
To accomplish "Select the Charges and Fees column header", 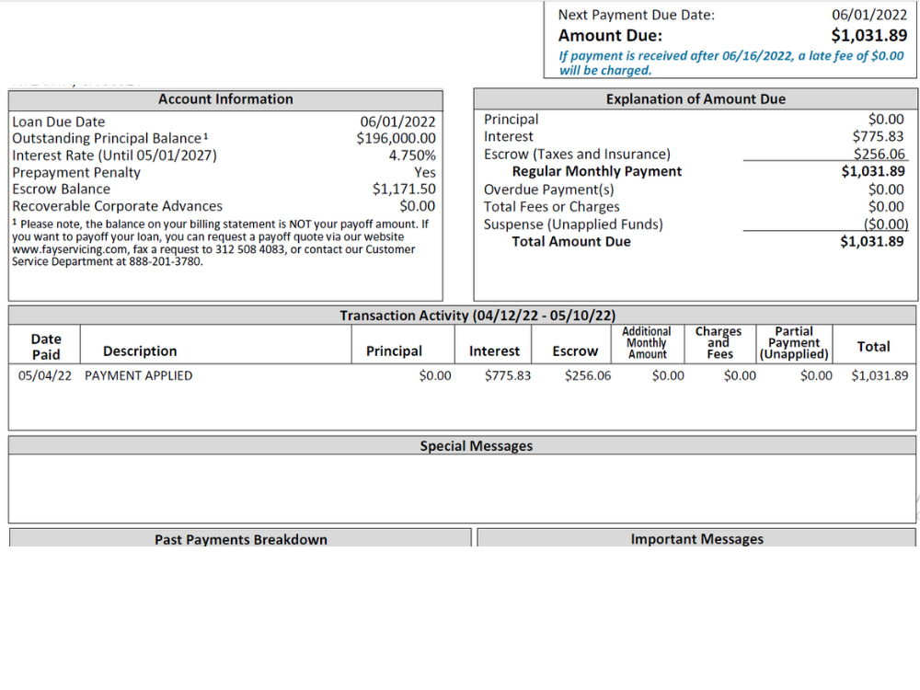I will click(x=719, y=342).
